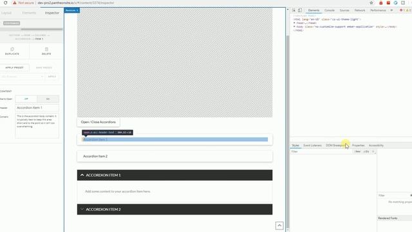Open the DevTools Elements tab

pyautogui.click(x=314, y=10)
